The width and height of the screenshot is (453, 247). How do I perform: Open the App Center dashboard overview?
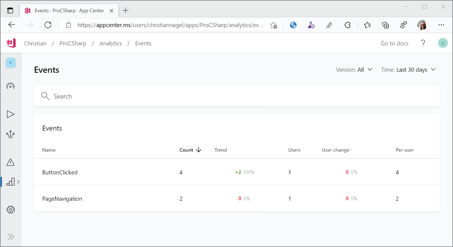10,86
